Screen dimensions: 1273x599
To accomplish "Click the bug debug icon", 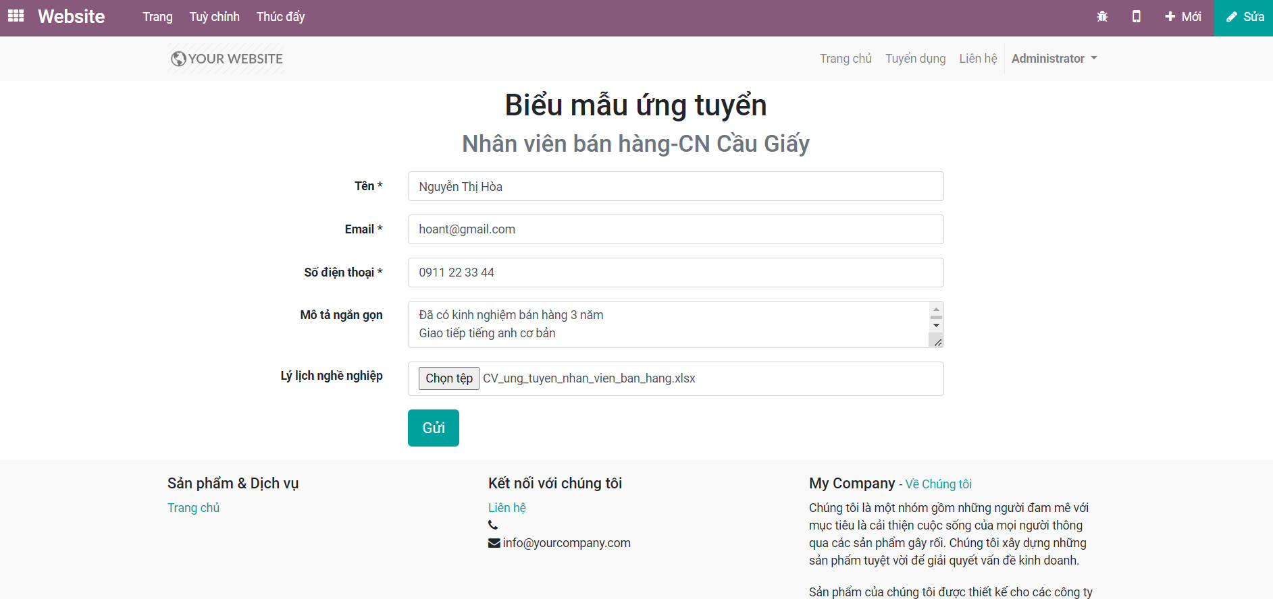I will [x=1102, y=17].
